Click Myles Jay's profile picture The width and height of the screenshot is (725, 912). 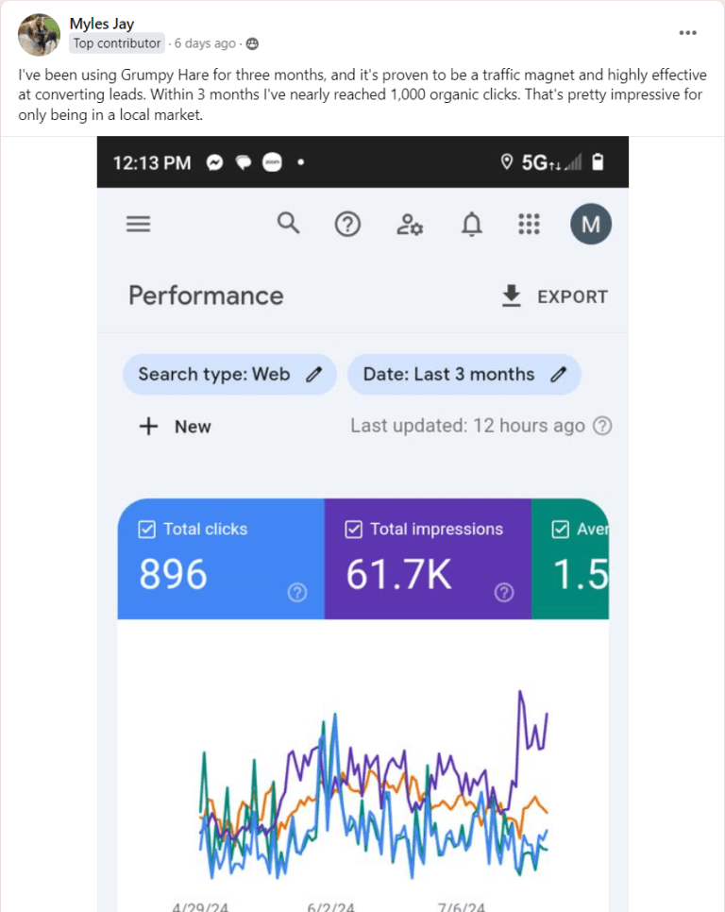click(x=39, y=34)
